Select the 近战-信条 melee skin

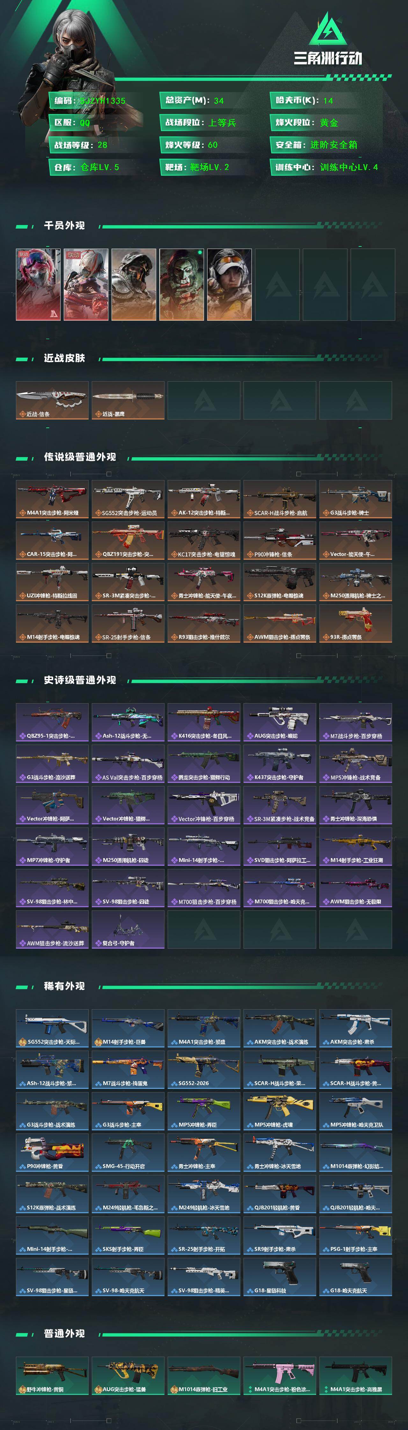[52, 400]
